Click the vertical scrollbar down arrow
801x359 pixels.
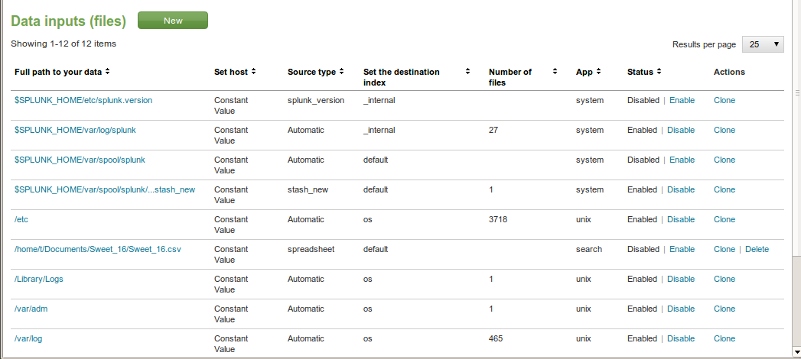click(796, 352)
